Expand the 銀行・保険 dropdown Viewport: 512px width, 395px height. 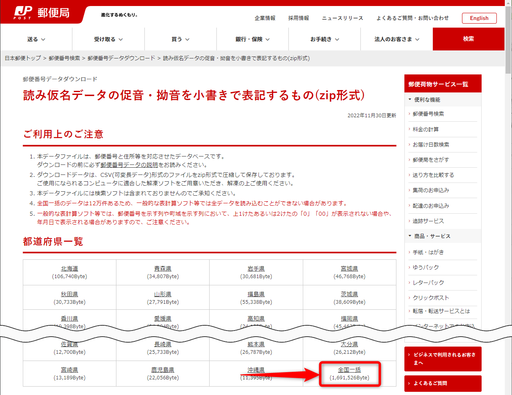point(252,39)
